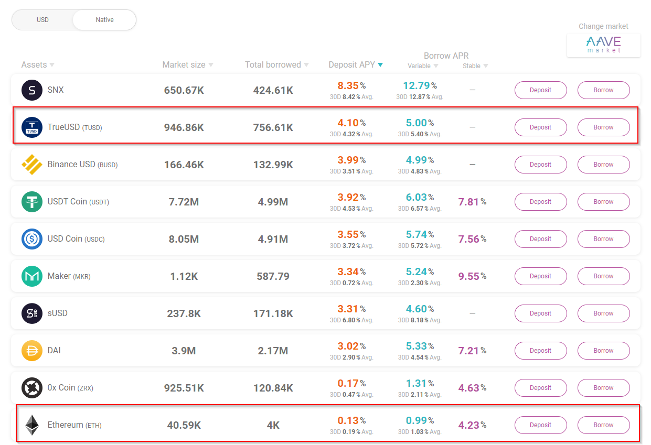Click the SNX asset logo icon
This screenshot has height=445, width=651.
pyautogui.click(x=32, y=90)
